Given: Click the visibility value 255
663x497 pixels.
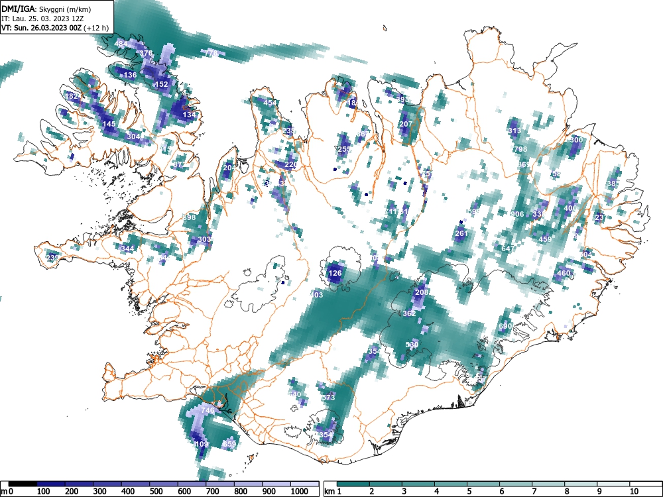Looking at the screenshot, I should tap(345, 149).
